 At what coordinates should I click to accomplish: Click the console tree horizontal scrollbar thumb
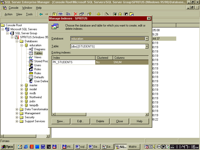pos(20,136)
